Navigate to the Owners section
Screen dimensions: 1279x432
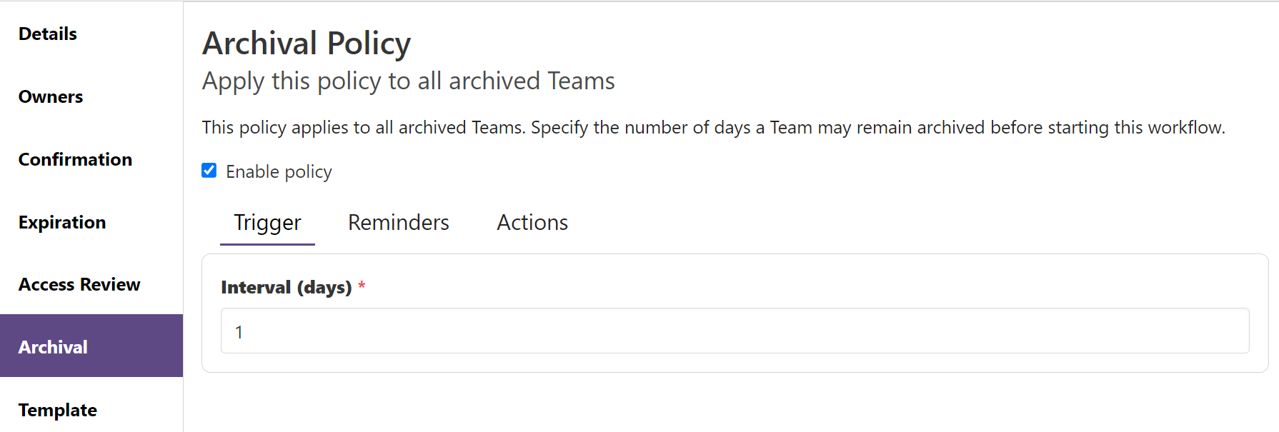point(50,96)
